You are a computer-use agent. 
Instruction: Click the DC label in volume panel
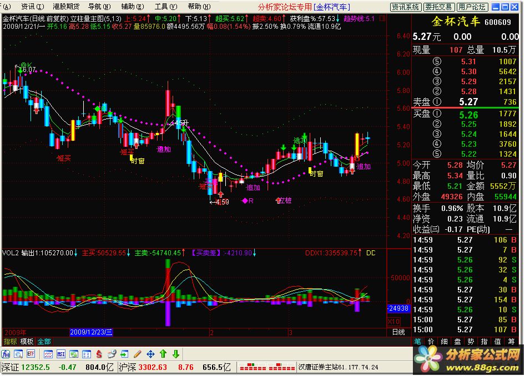[x=371, y=253]
